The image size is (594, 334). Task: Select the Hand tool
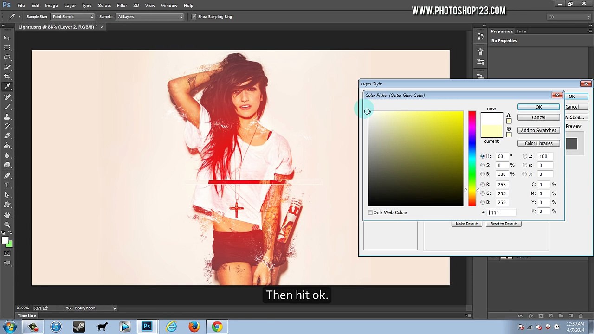tap(7, 215)
